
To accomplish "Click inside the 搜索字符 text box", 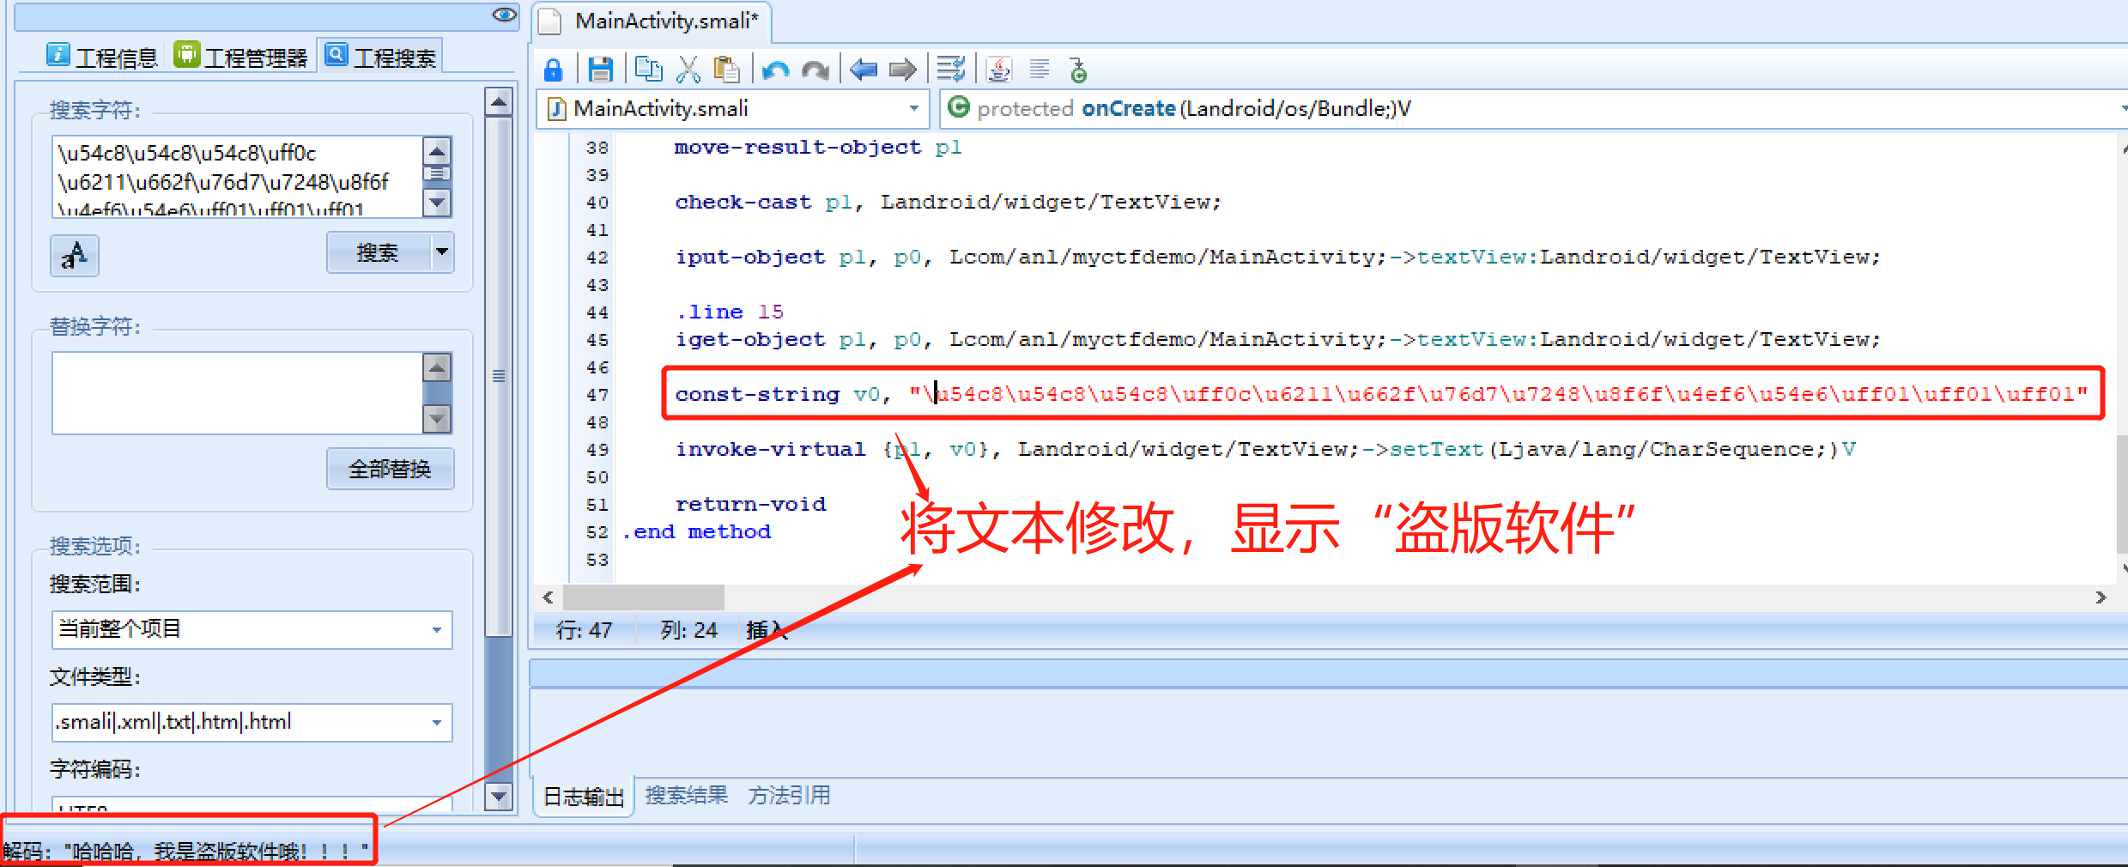I will point(238,176).
